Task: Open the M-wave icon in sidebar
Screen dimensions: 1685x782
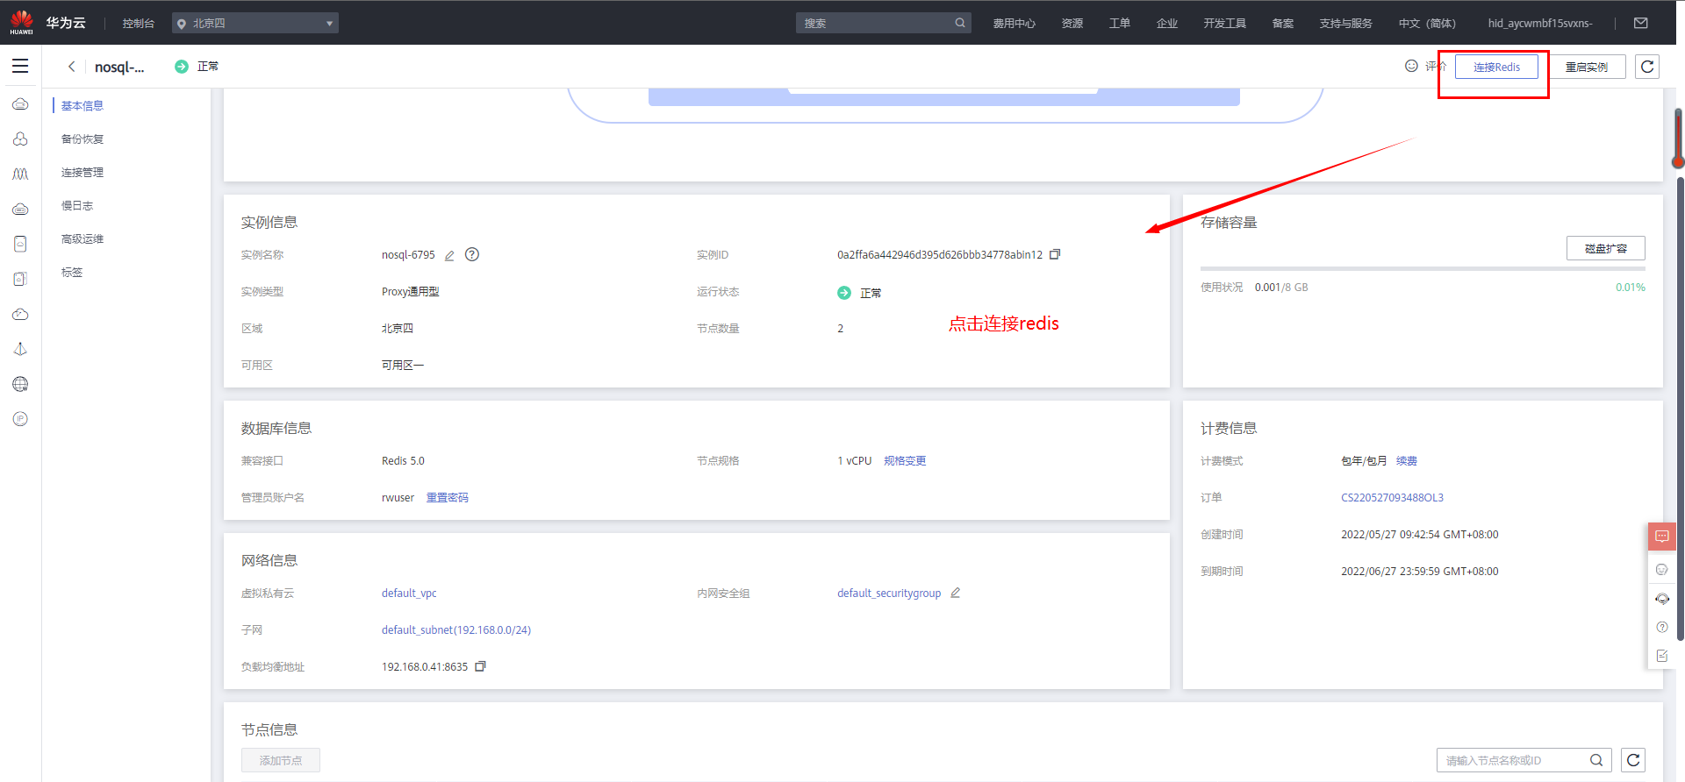Action: coord(20,174)
